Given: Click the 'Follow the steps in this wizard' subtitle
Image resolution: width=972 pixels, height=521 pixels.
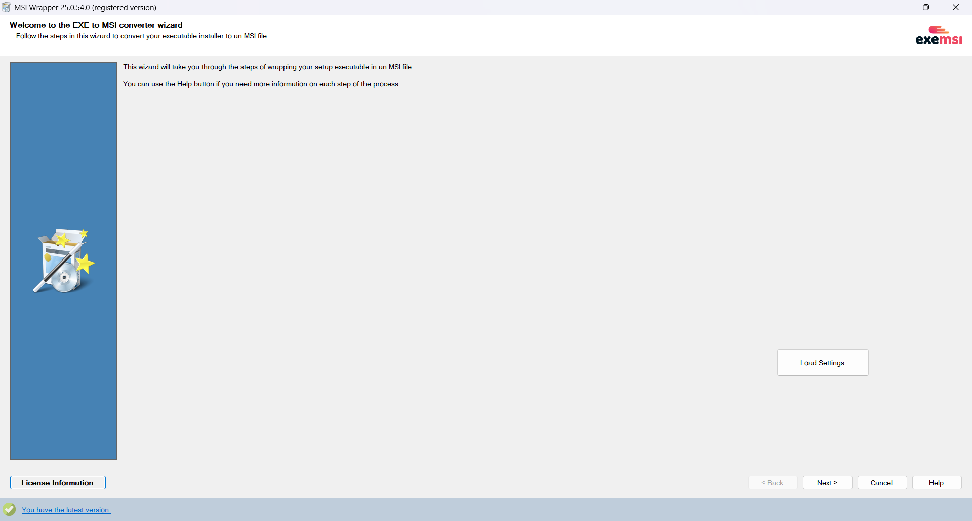Looking at the screenshot, I should click(x=142, y=36).
